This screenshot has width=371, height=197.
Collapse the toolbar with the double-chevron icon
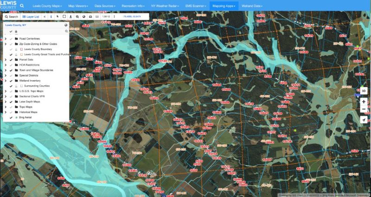[45, 17]
